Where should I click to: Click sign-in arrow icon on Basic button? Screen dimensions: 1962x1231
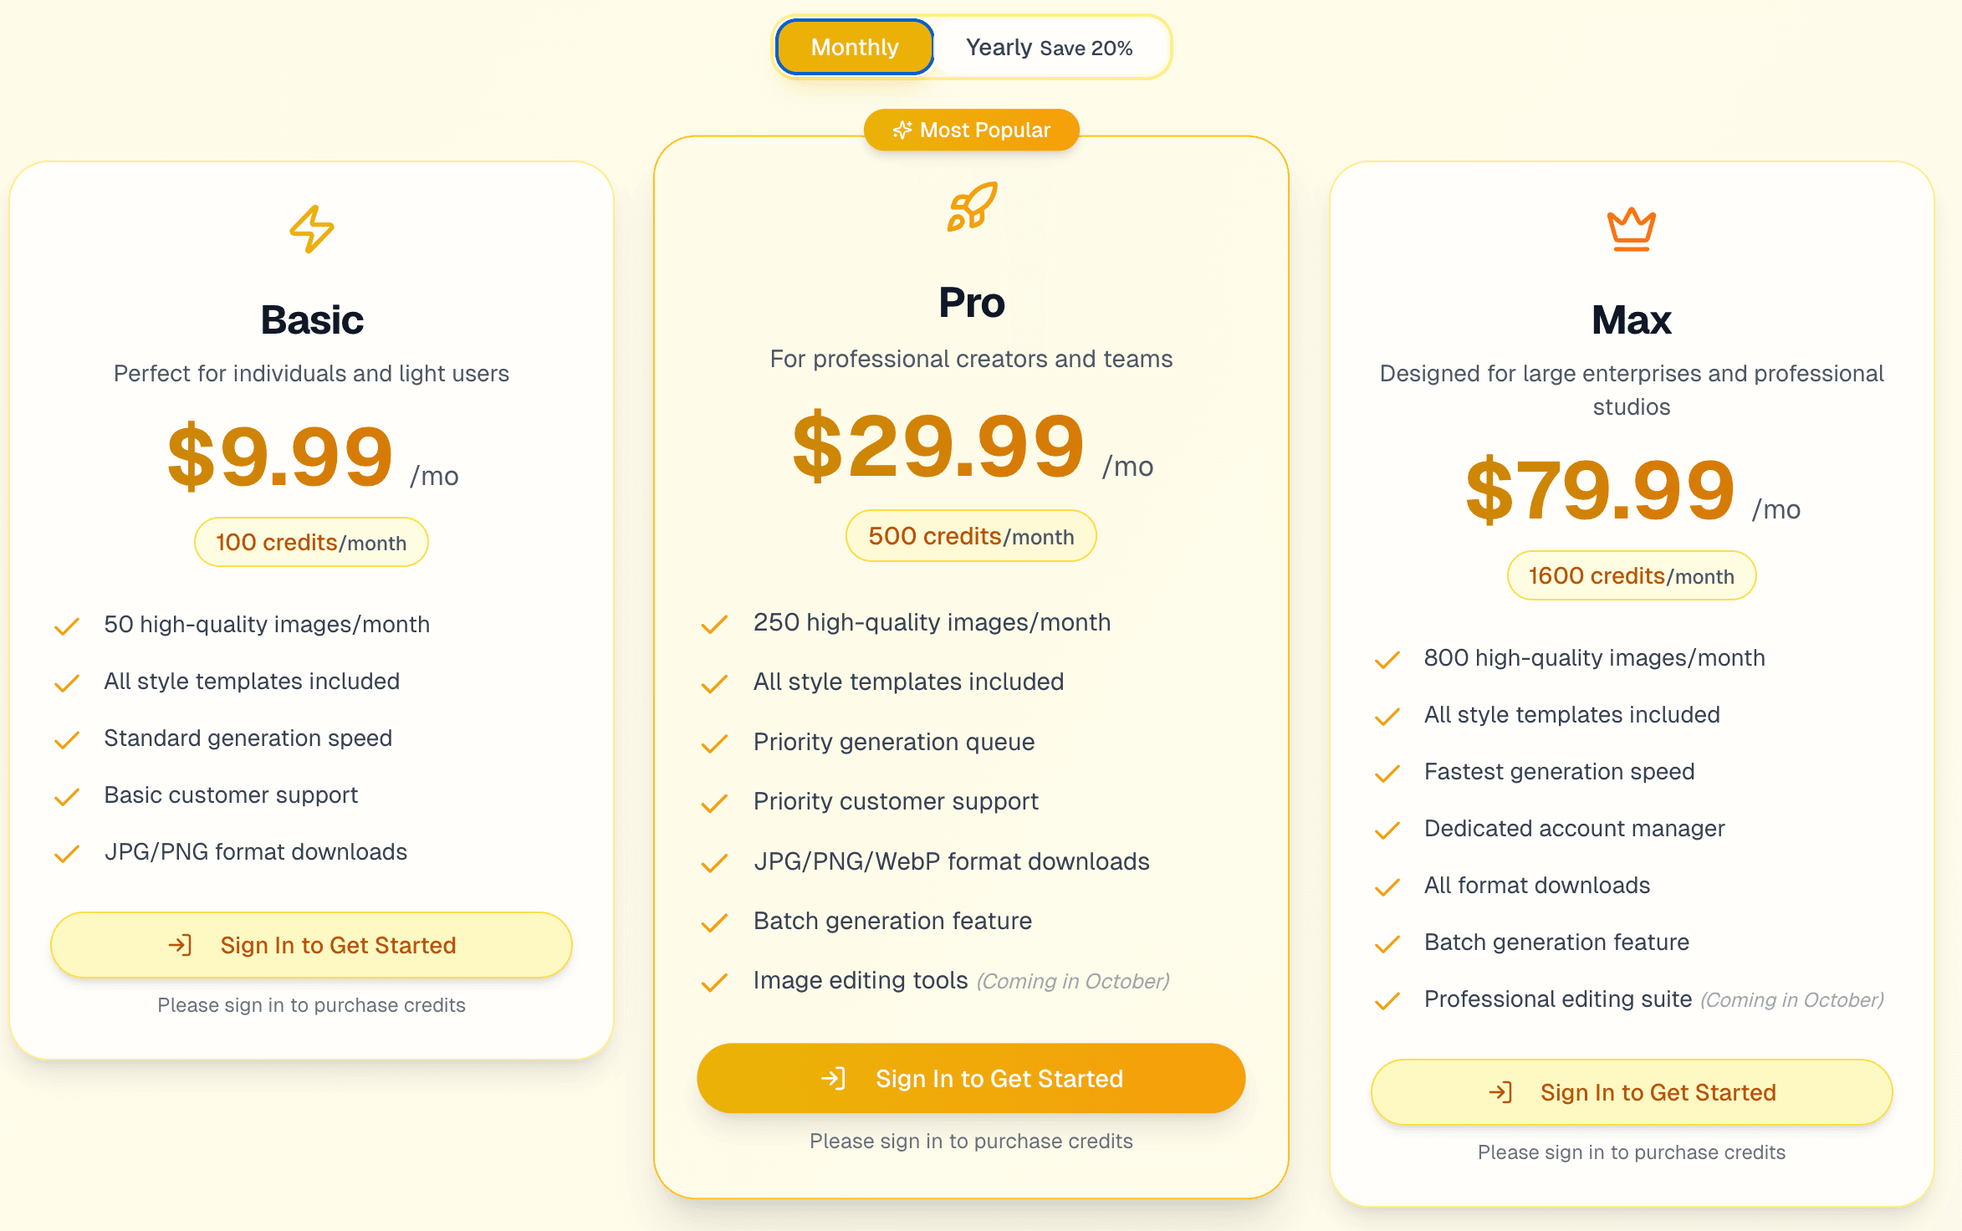(181, 945)
